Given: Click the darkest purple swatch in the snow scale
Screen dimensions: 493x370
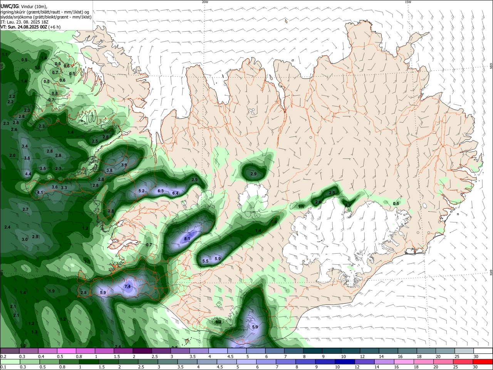Looking at the screenshot, I should (142, 351).
